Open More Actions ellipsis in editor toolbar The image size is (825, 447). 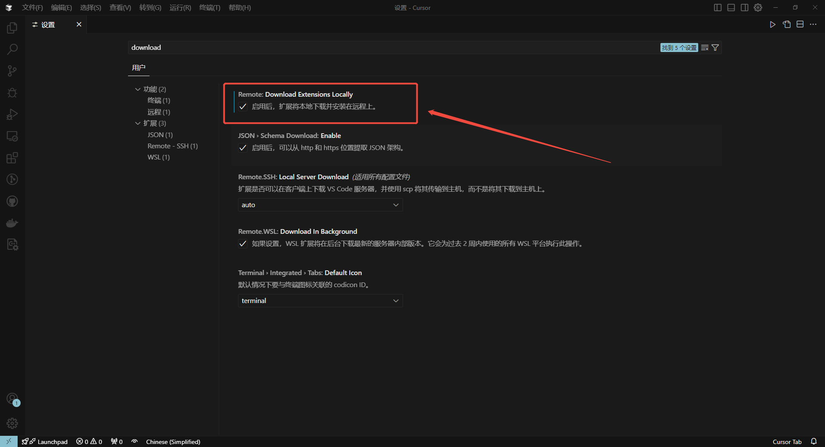(x=813, y=24)
